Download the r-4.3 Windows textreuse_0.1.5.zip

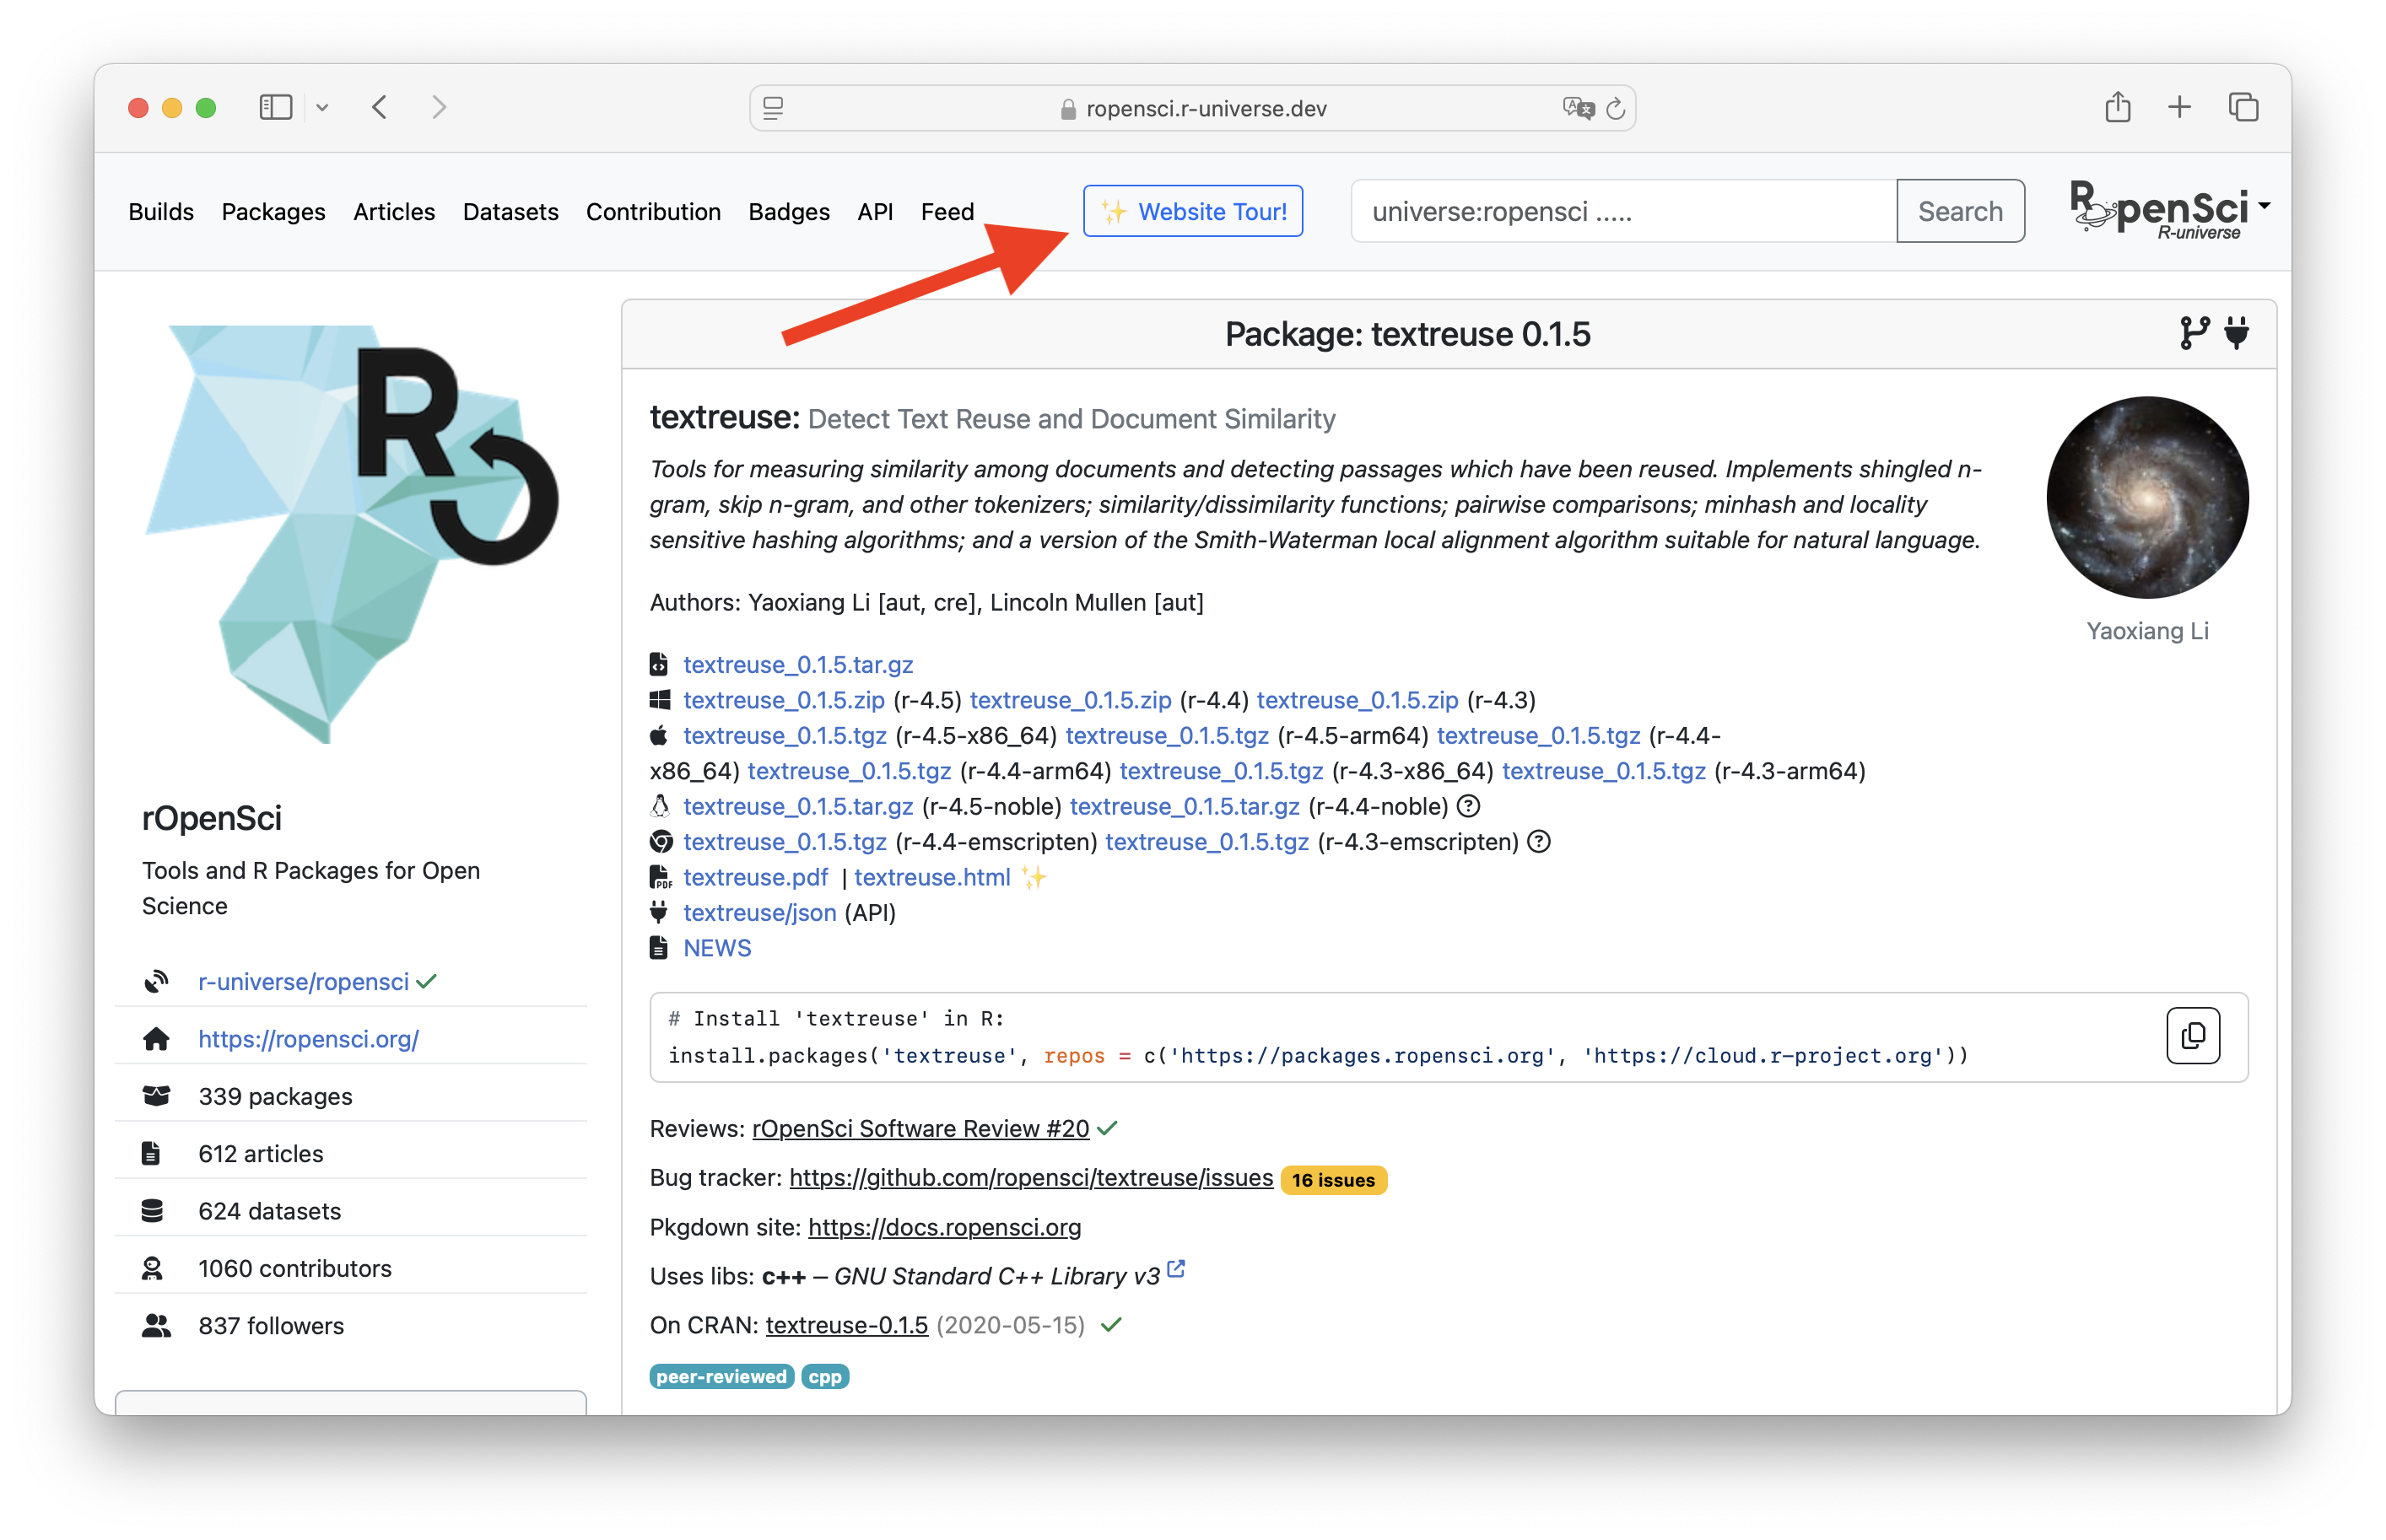point(1357,700)
